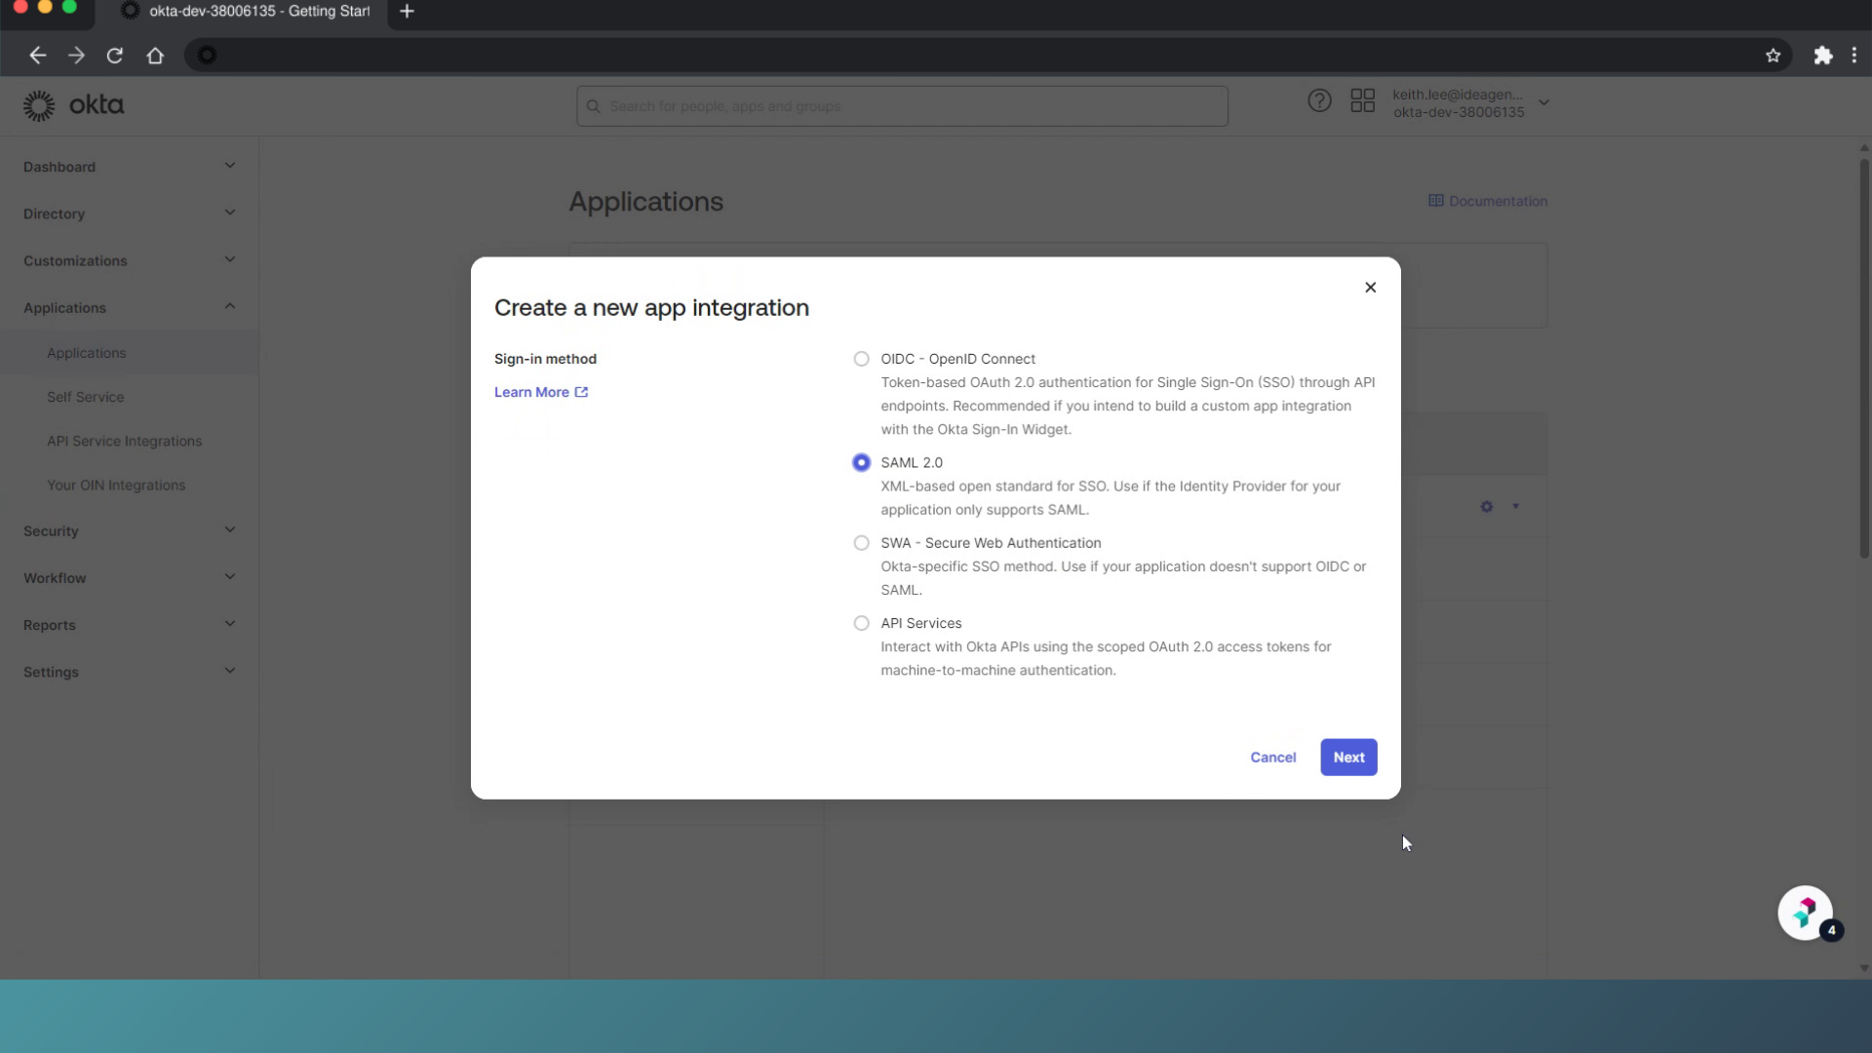Click the browser extensions puzzle icon
Screen dimensions: 1872x1053
click(1822, 56)
